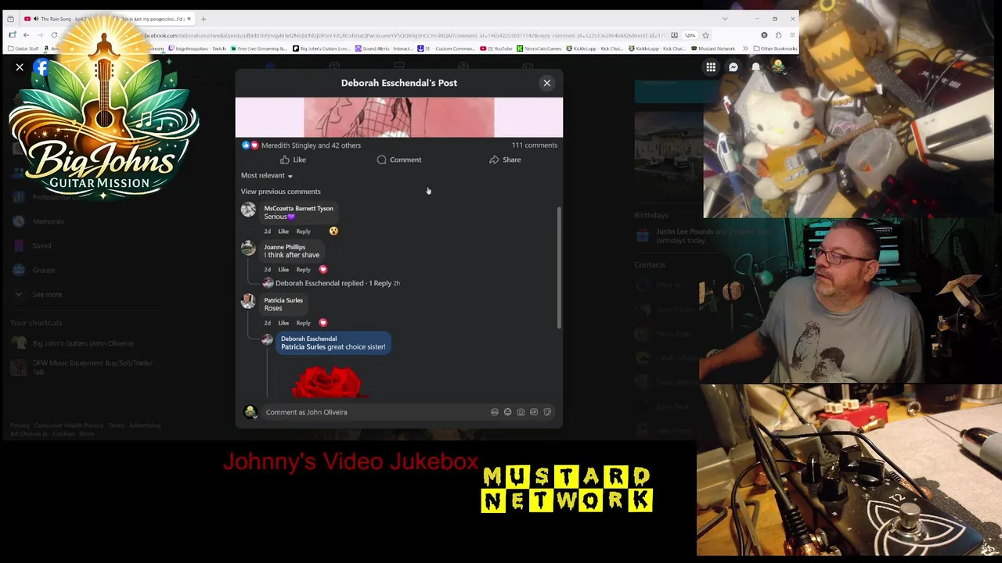
Task: Open the emoji picker in comment box
Action: coord(507,412)
